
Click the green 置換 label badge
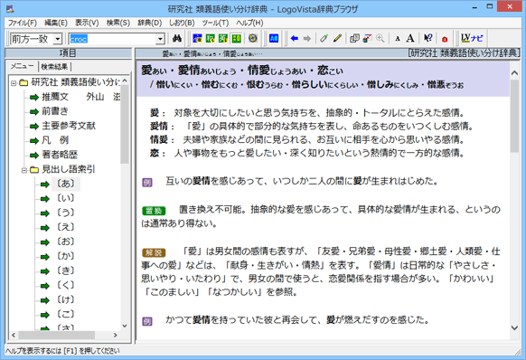click(154, 211)
